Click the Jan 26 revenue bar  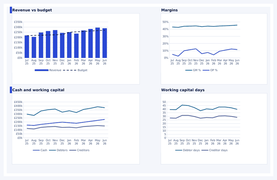69,45
